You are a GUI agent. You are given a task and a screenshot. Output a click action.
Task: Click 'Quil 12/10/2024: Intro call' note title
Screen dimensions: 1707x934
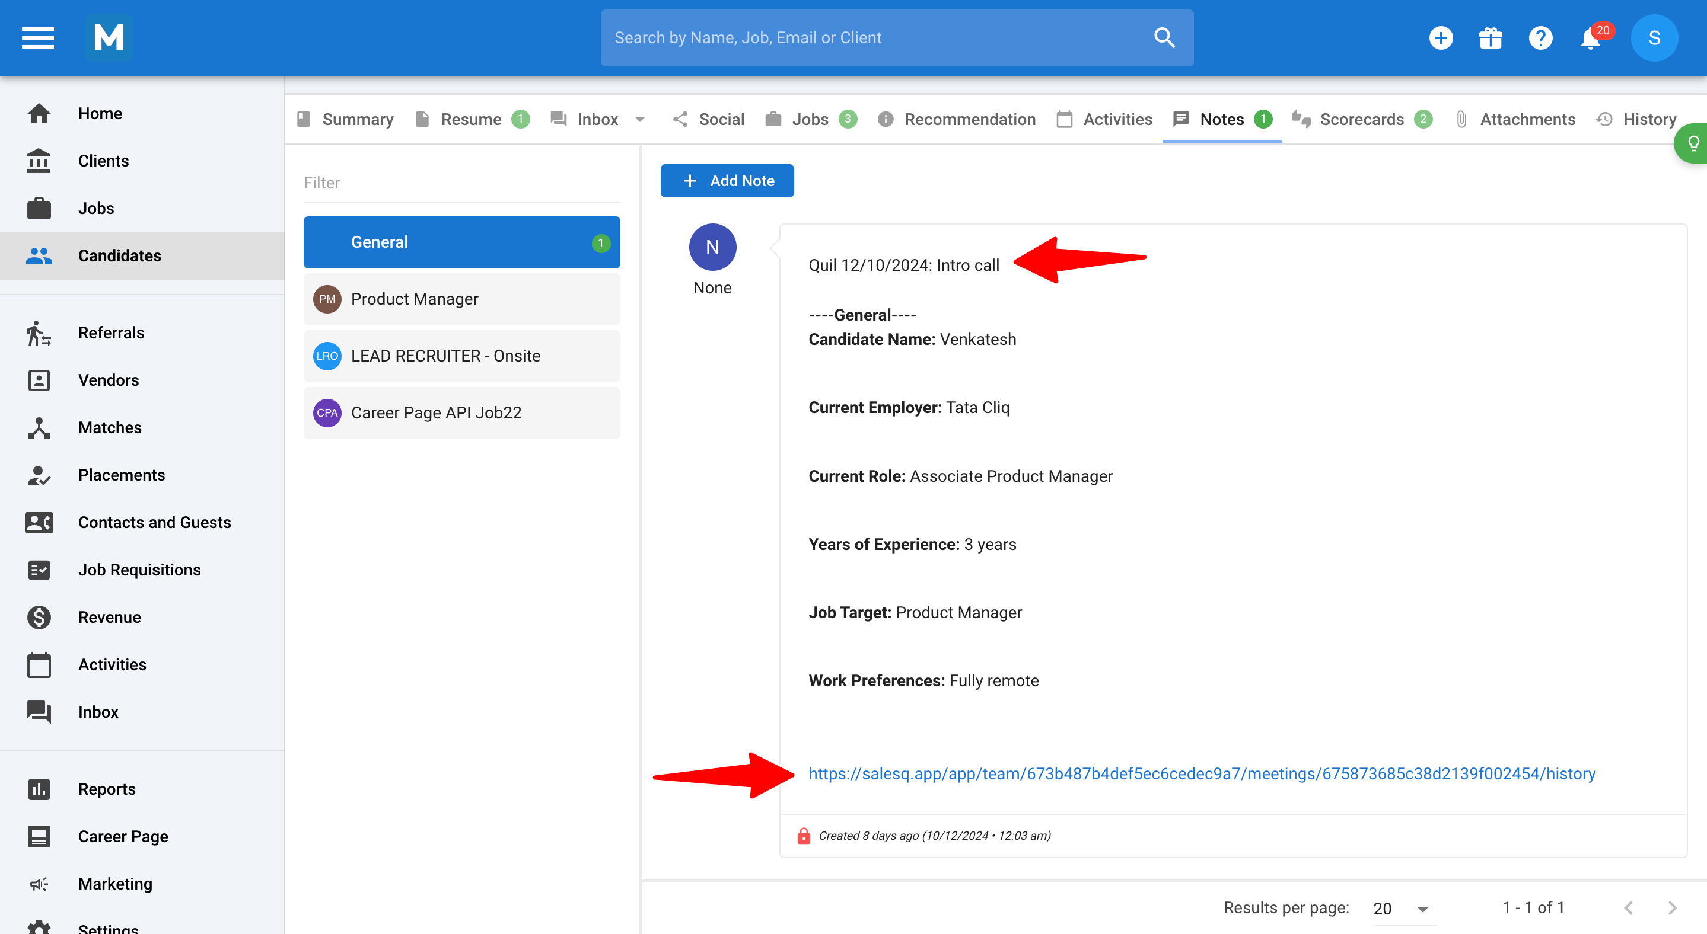(903, 265)
